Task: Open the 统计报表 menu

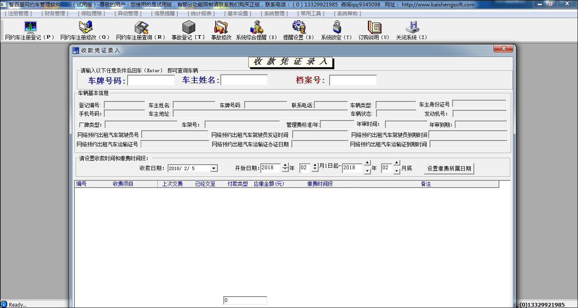Action: click(x=200, y=14)
